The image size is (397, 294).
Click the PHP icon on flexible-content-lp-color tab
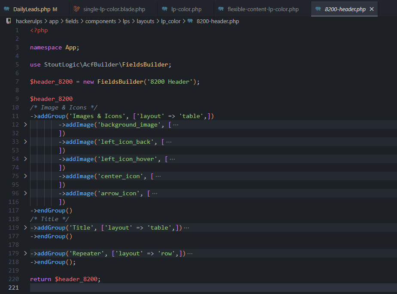coord(221,9)
